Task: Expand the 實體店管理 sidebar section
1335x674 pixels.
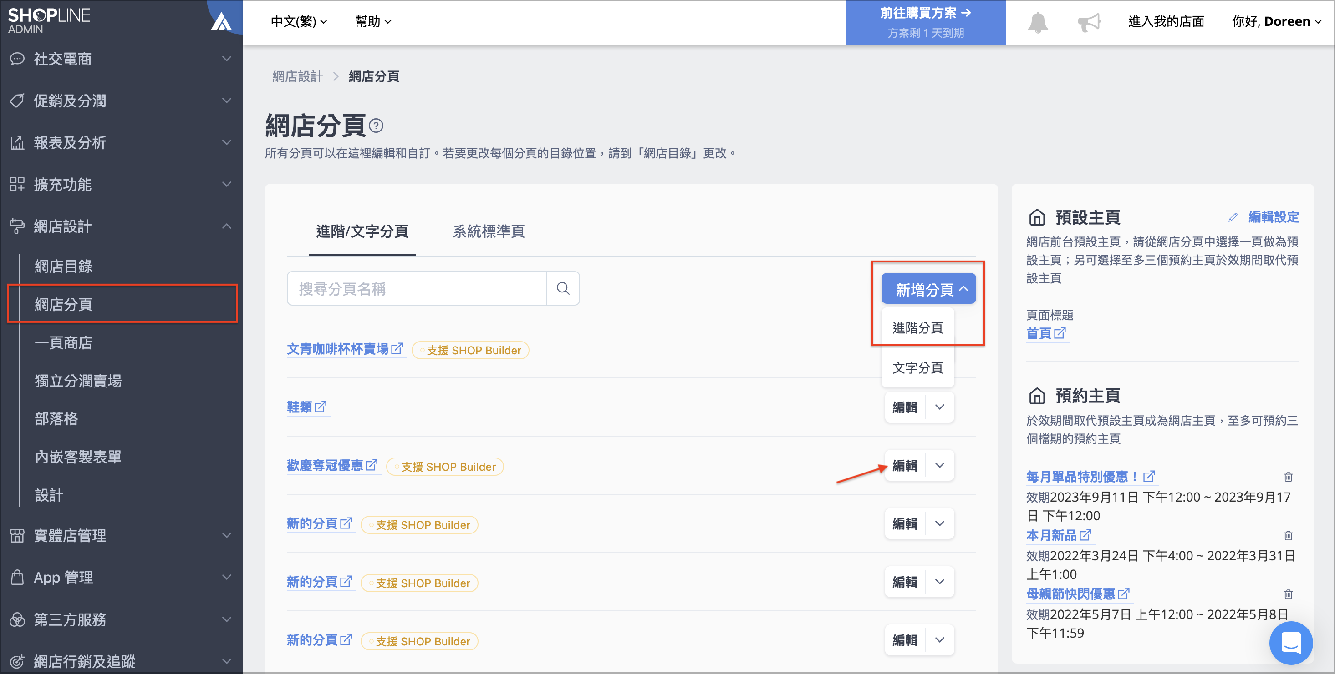Action: click(x=226, y=535)
